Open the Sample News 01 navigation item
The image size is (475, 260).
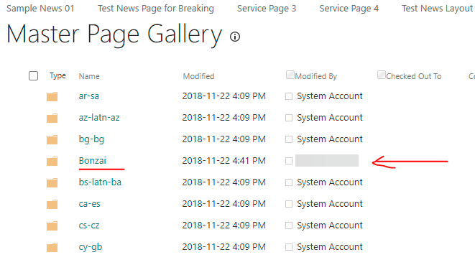40,9
